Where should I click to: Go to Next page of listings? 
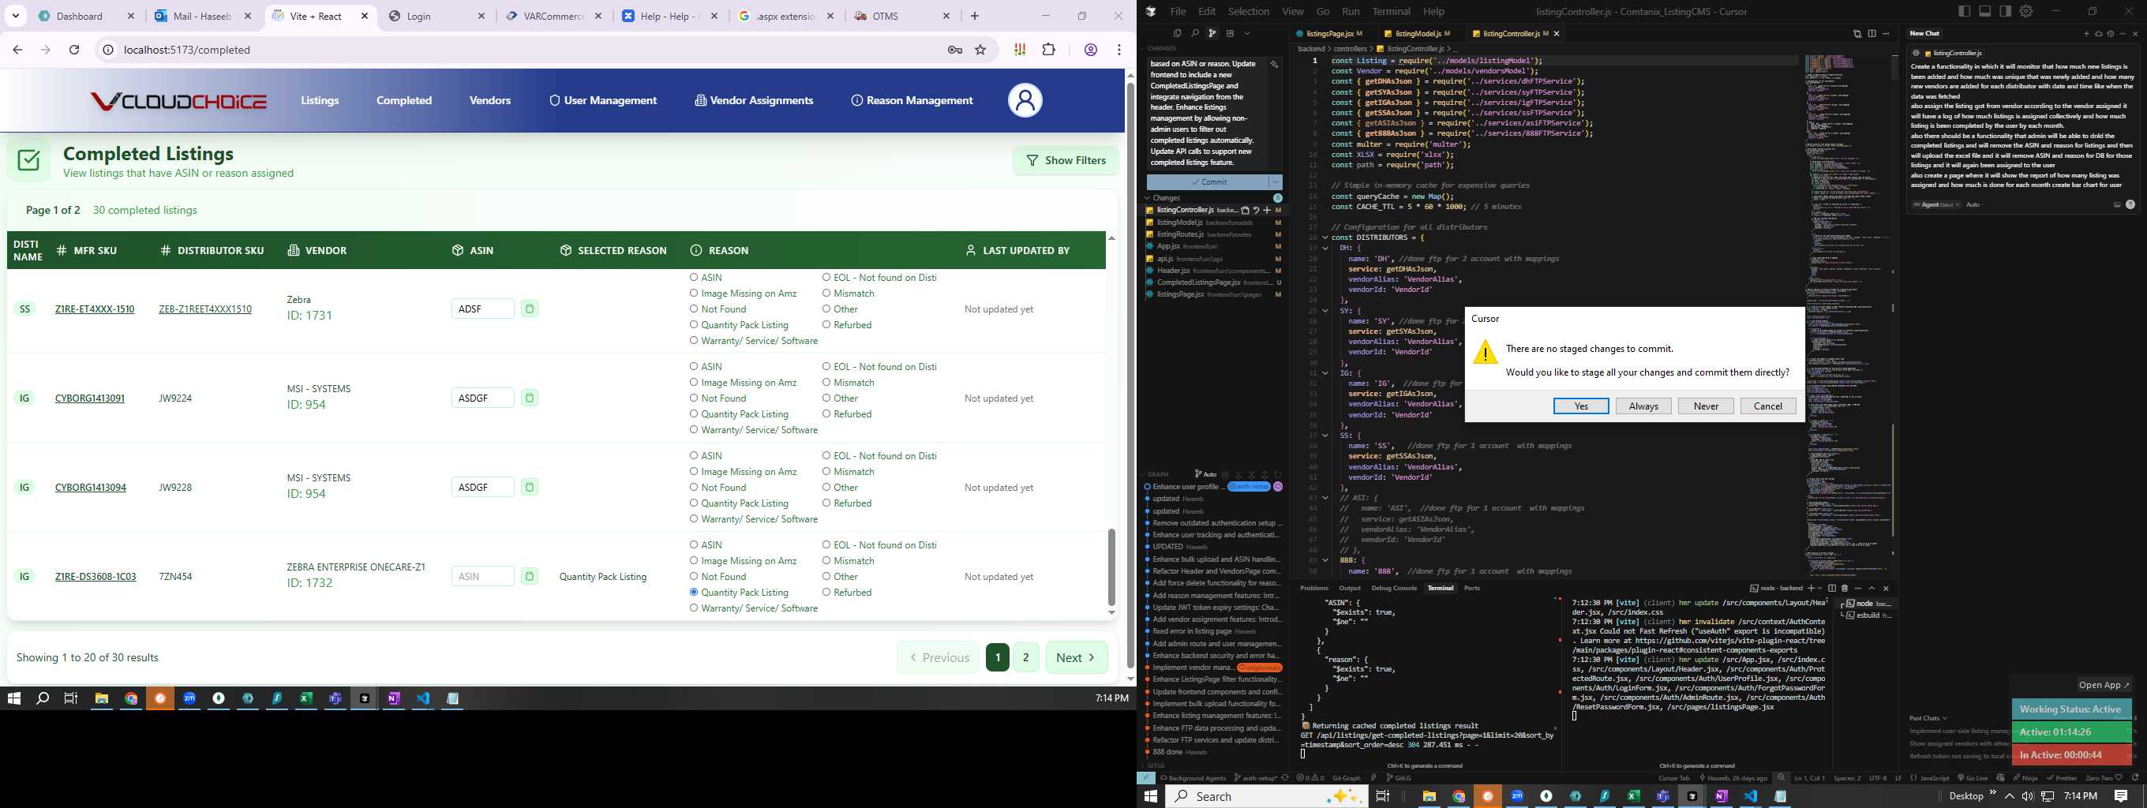coord(1076,658)
